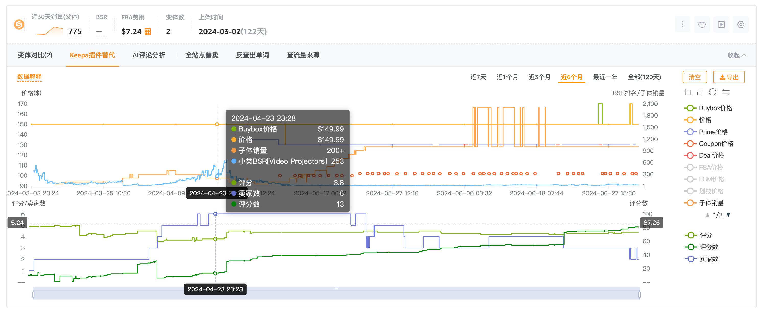Screen dimensions: 760x311
Task: Select the 最近一年 time range
Action: [x=605, y=77]
